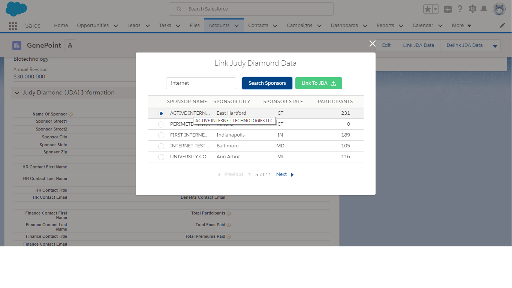
Task: Open the More navigation dropdown
Action: tap(461, 25)
